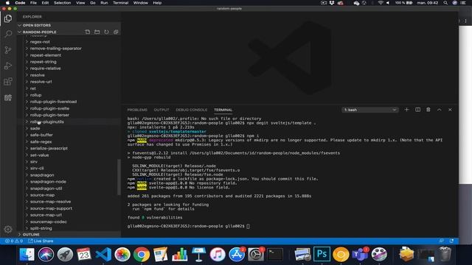
Task: Switch to the DEBUG CONSOLE tab
Action: coord(192,110)
